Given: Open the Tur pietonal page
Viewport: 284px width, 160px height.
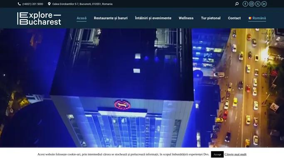Looking at the screenshot, I should [211, 18].
